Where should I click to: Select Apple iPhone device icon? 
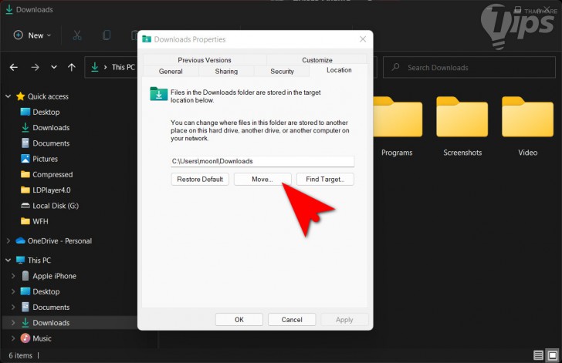tap(25, 276)
